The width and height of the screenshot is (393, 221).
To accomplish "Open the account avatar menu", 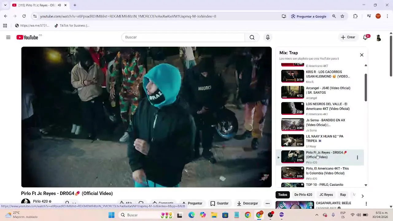I will [x=379, y=37].
